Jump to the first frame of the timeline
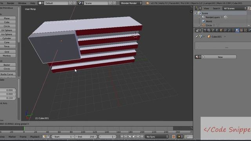The height and width of the screenshot is (141, 251). [122, 137]
